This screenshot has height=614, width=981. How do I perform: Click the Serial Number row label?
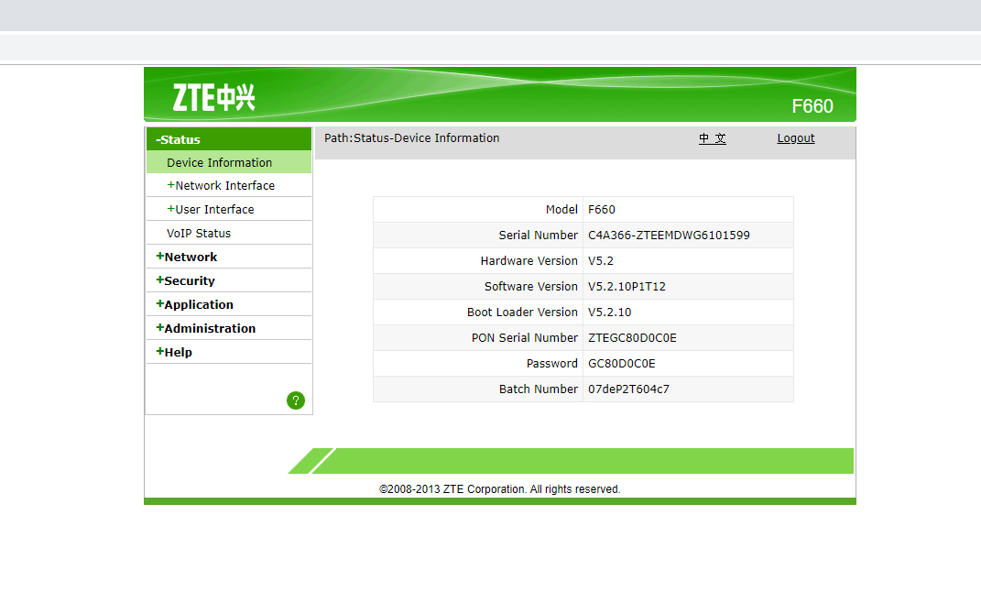tap(538, 236)
